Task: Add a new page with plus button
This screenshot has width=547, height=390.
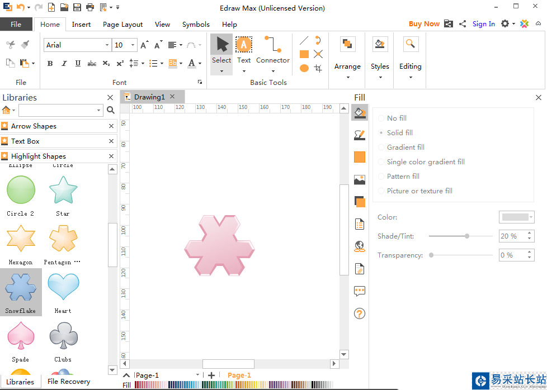Action: tap(211, 375)
